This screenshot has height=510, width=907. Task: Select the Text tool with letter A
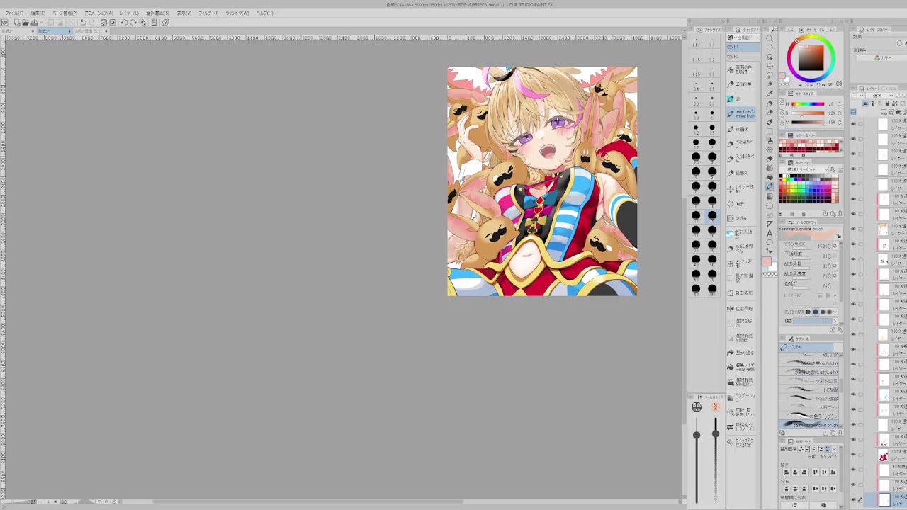(770, 233)
